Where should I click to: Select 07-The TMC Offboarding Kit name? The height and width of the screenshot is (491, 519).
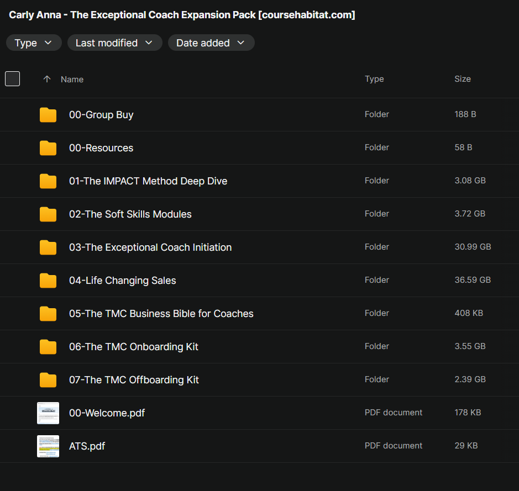tap(134, 379)
